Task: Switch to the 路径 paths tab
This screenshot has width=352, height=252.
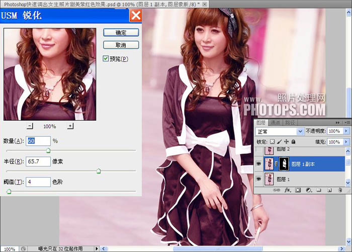Action: tap(290, 122)
